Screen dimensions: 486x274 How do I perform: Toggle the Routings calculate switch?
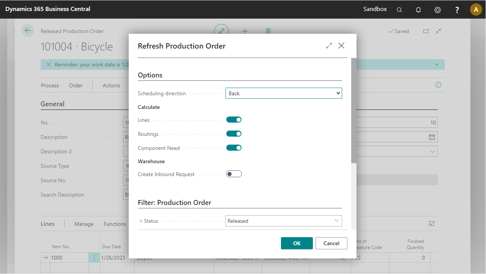234,134
